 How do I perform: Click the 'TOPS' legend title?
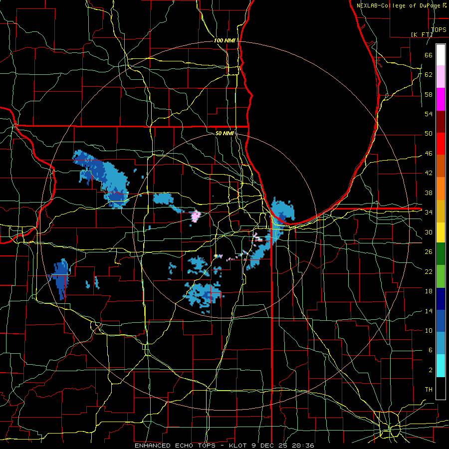[439, 30]
